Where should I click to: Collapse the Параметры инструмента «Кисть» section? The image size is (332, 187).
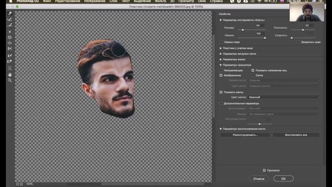click(220, 20)
